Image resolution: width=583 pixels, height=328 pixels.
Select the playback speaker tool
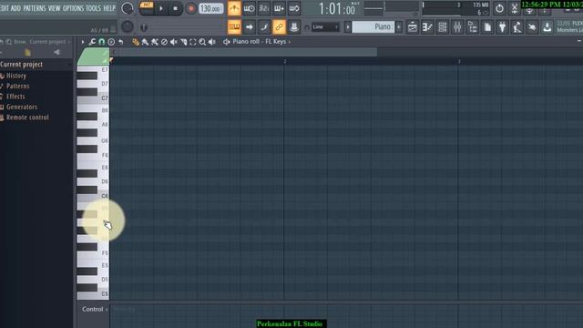click(212, 42)
